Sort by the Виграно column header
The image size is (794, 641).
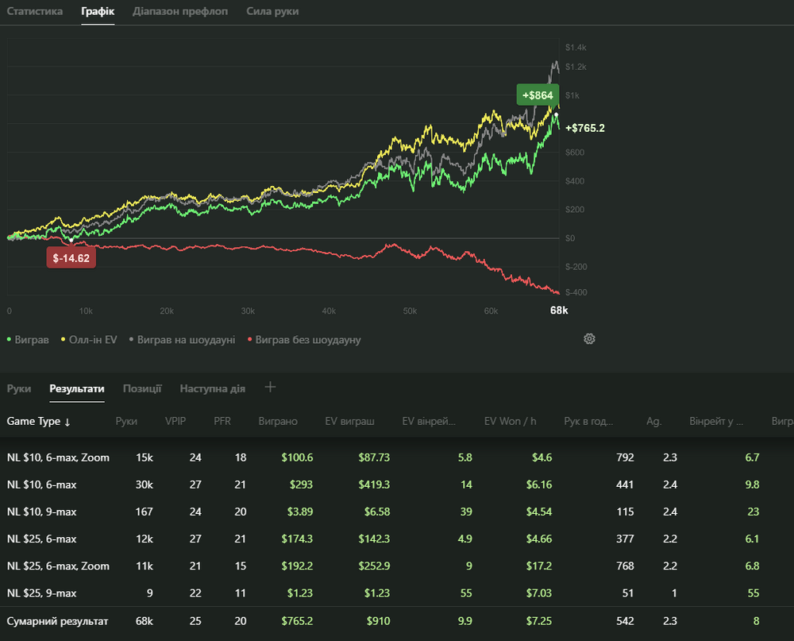coord(278,421)
